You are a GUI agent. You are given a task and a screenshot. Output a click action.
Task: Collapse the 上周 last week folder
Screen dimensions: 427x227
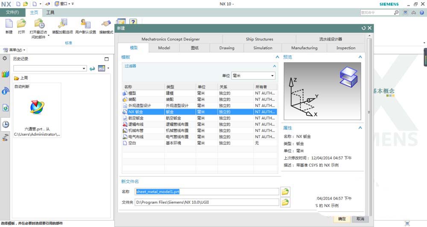tap(21, 78)
